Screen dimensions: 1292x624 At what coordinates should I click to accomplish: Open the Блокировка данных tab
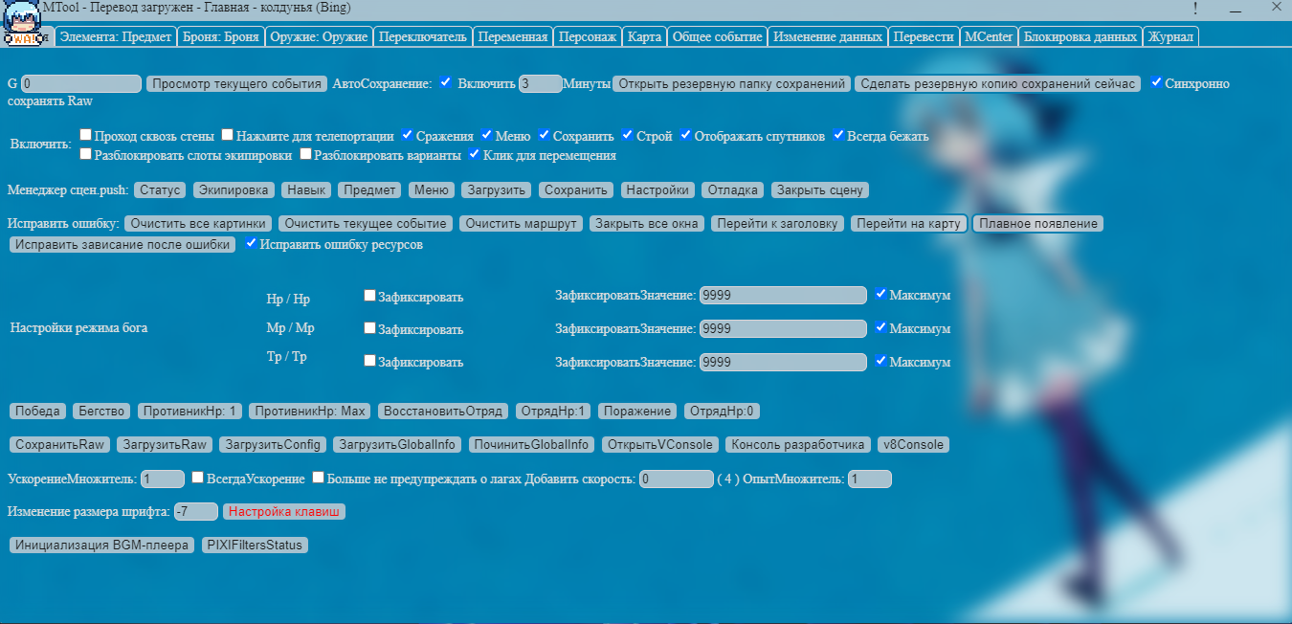1080,36
